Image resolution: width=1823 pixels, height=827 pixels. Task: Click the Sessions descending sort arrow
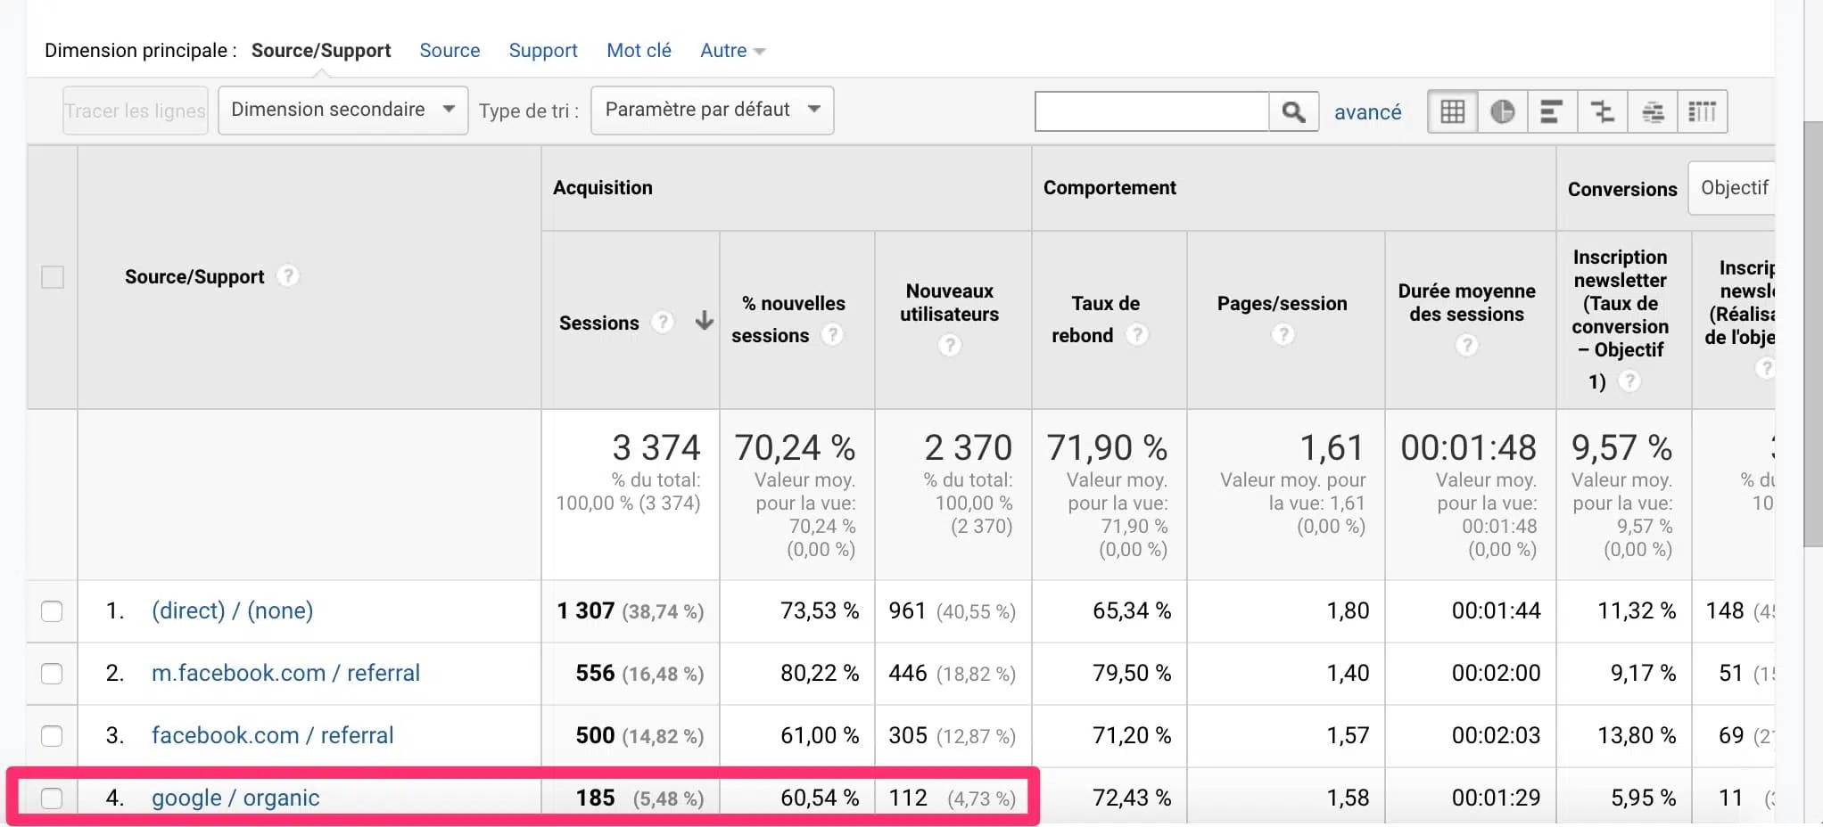click(x=705, y=321)
